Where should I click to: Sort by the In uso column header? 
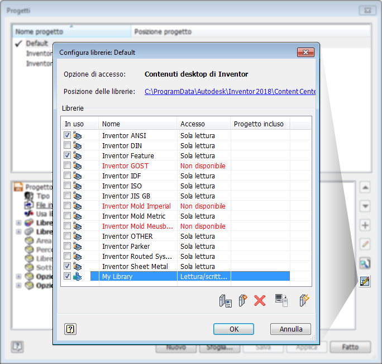pos(80,124)
